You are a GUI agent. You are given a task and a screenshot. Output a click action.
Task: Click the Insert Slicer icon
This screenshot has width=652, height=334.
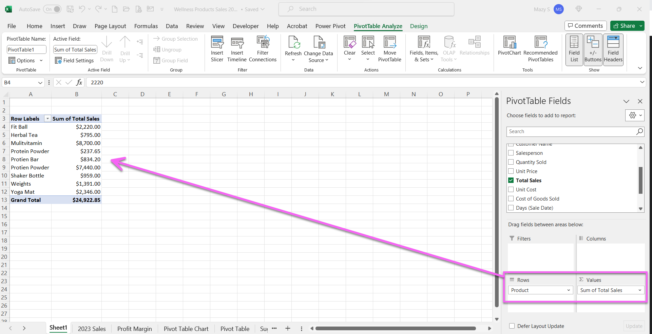[217, 47]
